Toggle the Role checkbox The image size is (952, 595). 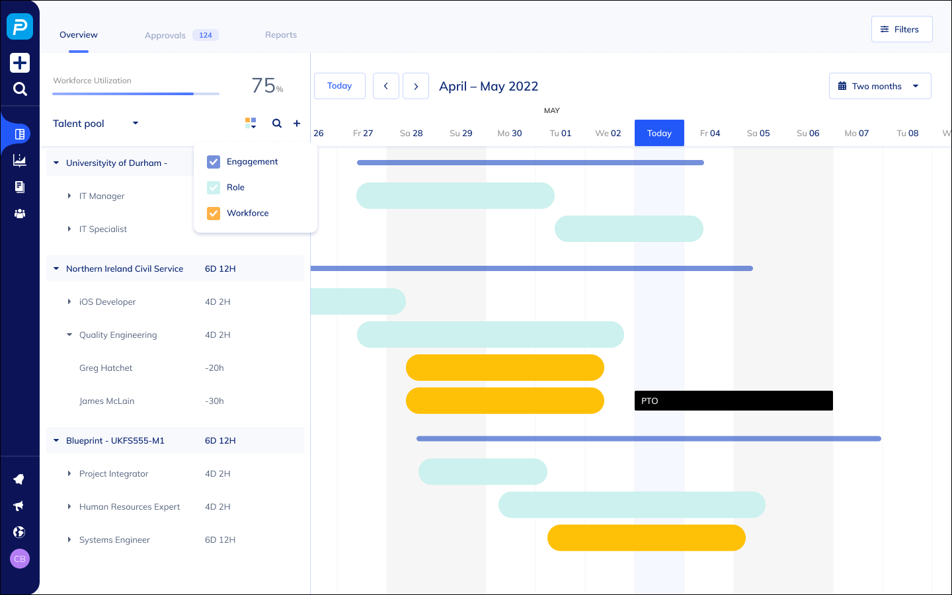coord(214,188)
